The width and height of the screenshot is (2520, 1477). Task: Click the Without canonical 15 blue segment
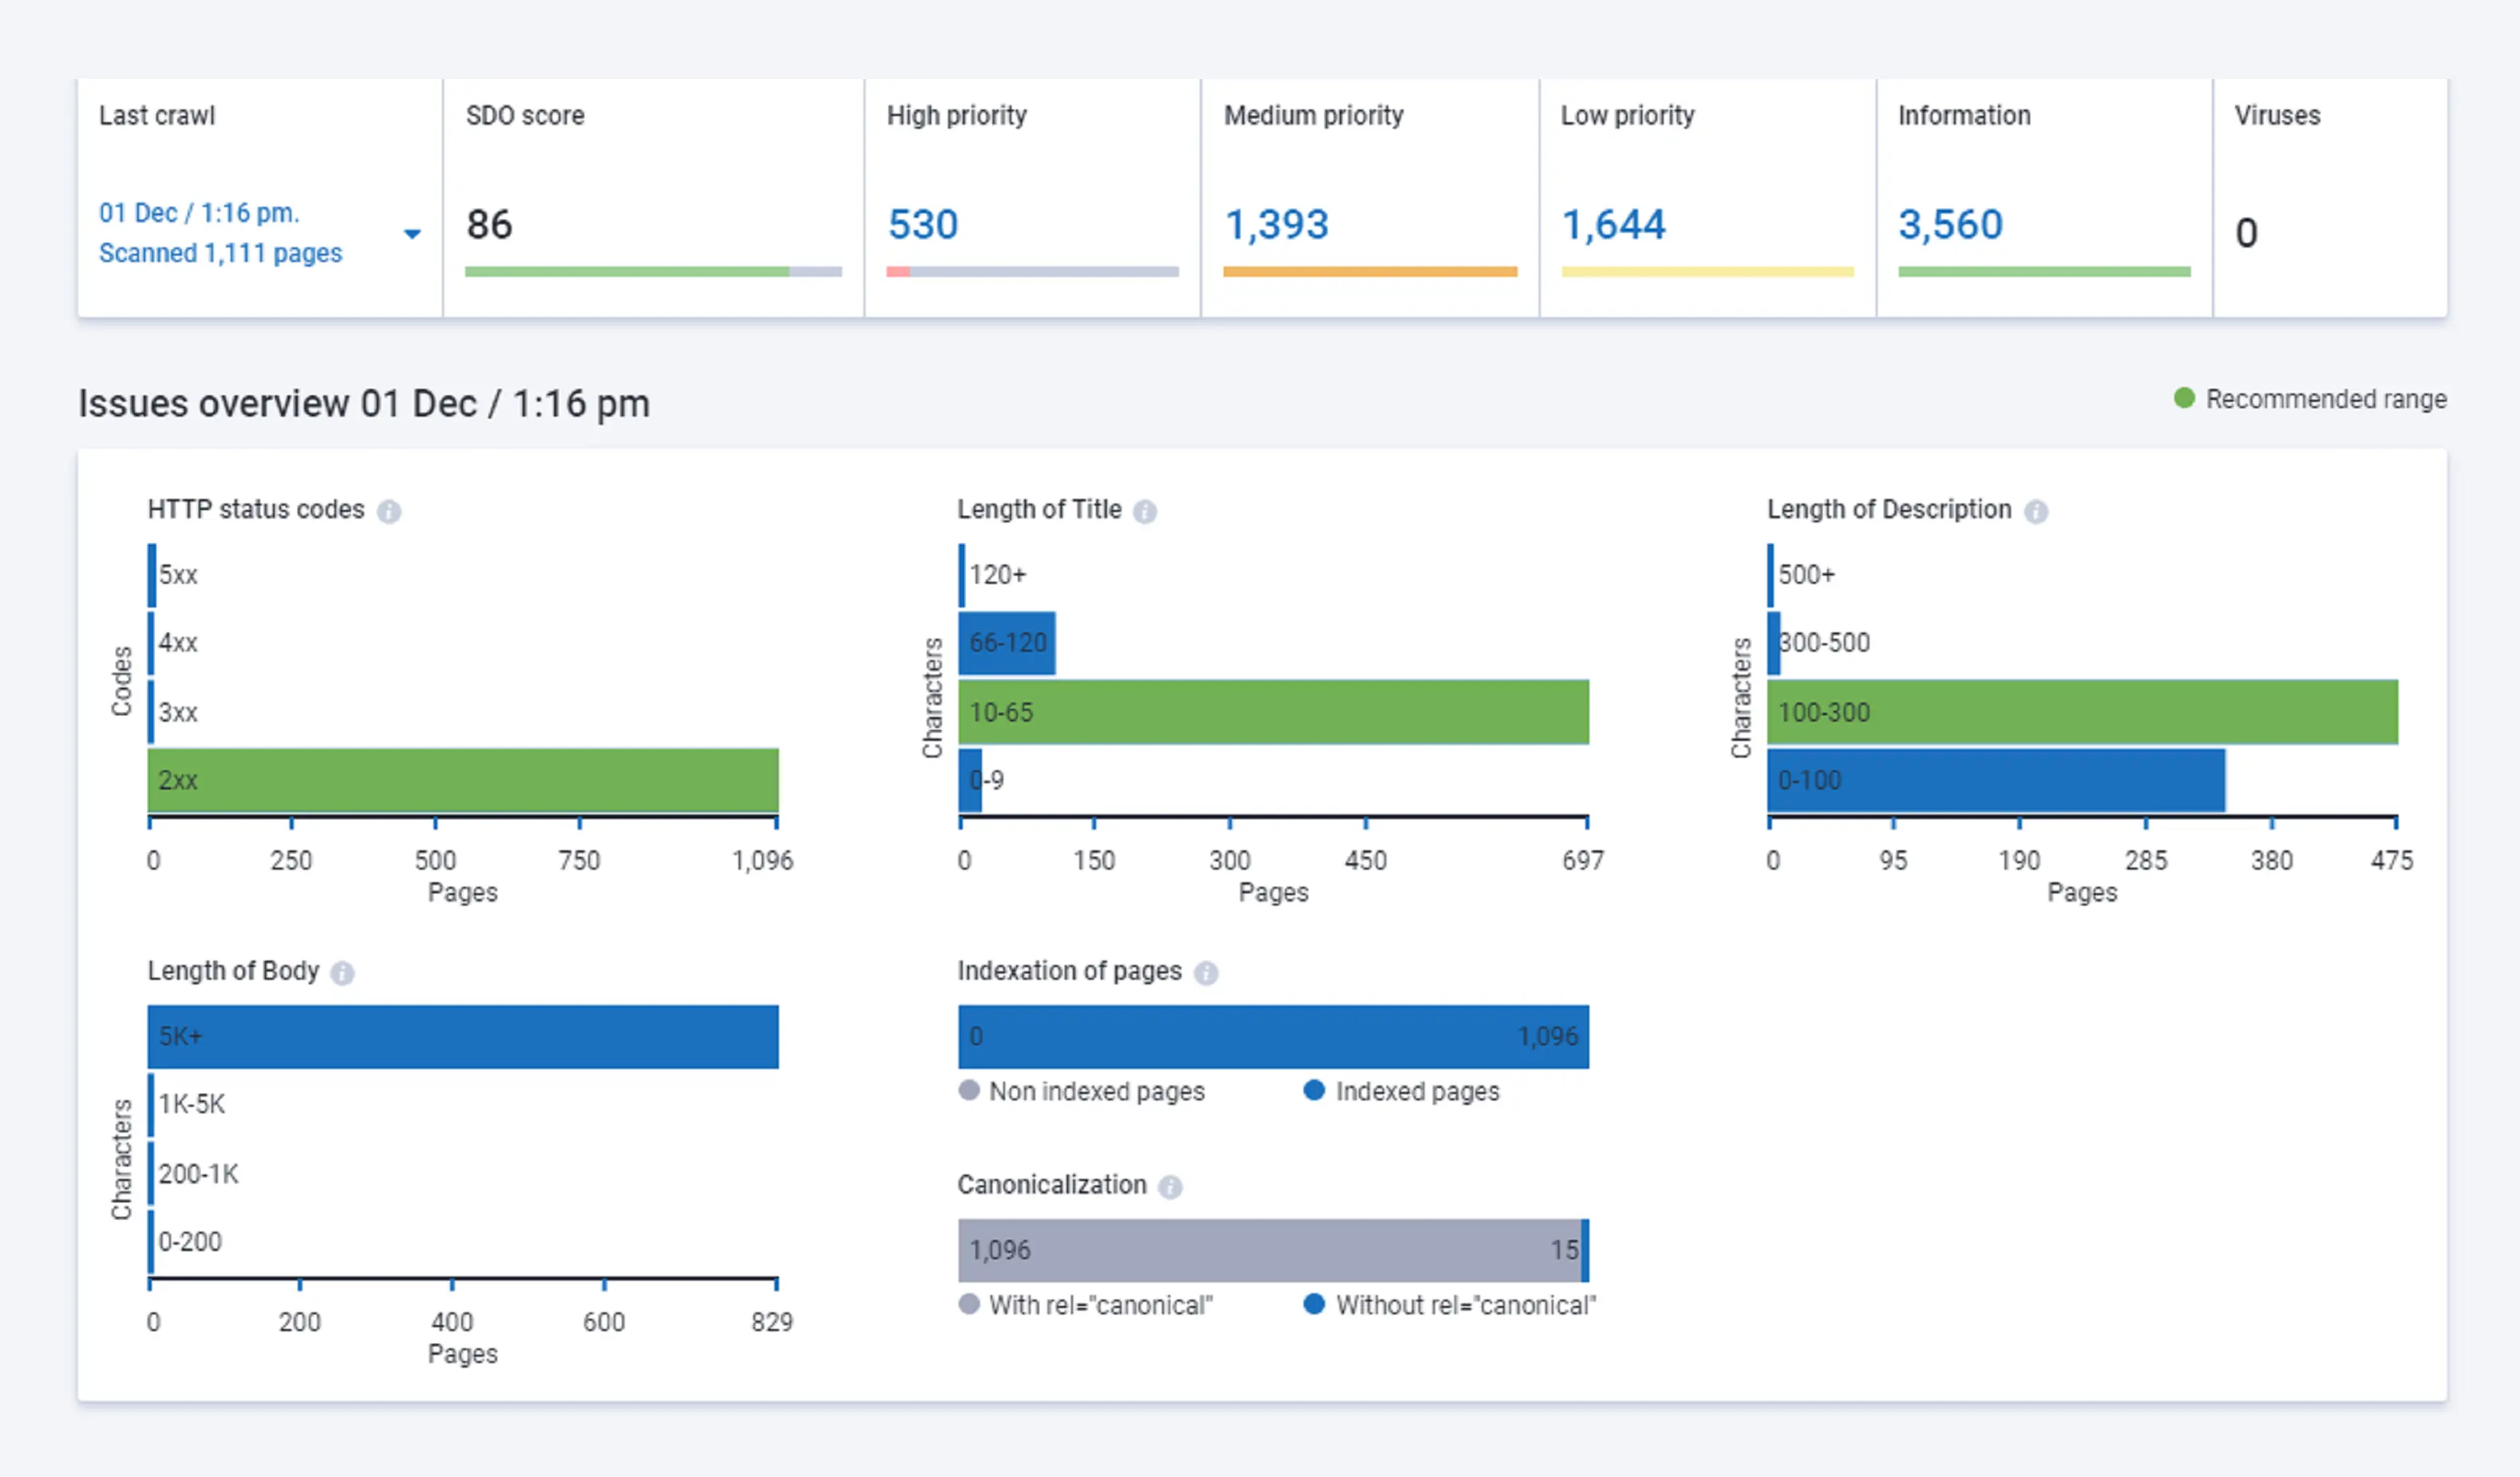1585,1250
